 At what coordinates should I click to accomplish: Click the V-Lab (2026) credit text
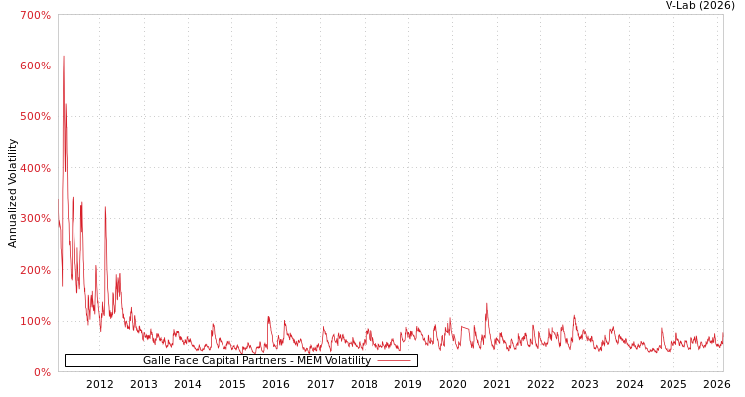(x=700, y=5)
